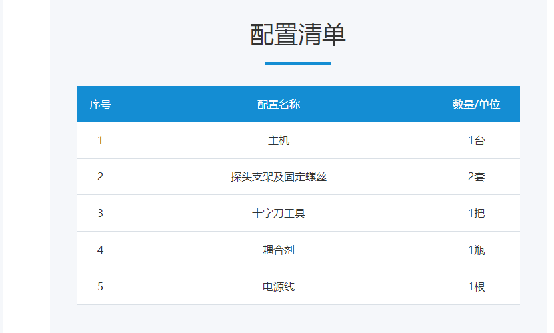
Task: Click the 主机 name cell
Action: coord(279,140)
